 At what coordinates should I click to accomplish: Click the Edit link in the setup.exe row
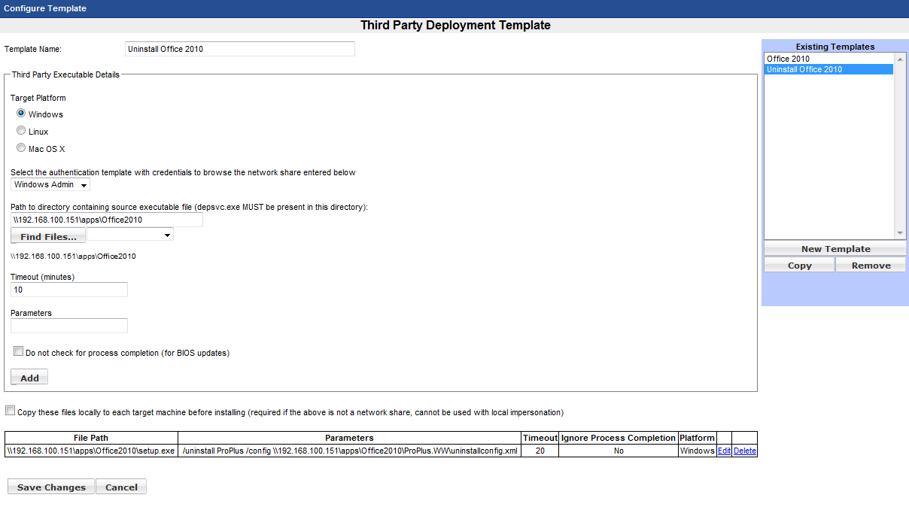(x=724, y=451)
